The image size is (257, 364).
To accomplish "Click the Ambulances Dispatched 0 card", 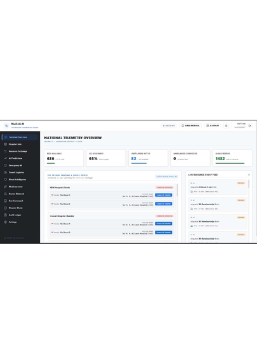I will coord(190,158).
